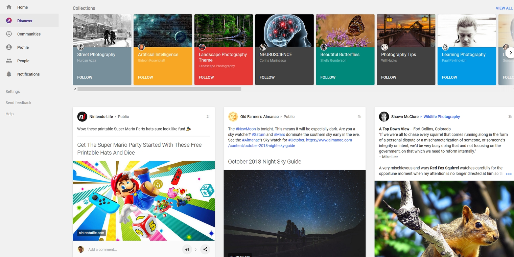Screen dimensions: 514x257
Task: Open Send feedback in sidebar
Action: (x=18, y=103)
